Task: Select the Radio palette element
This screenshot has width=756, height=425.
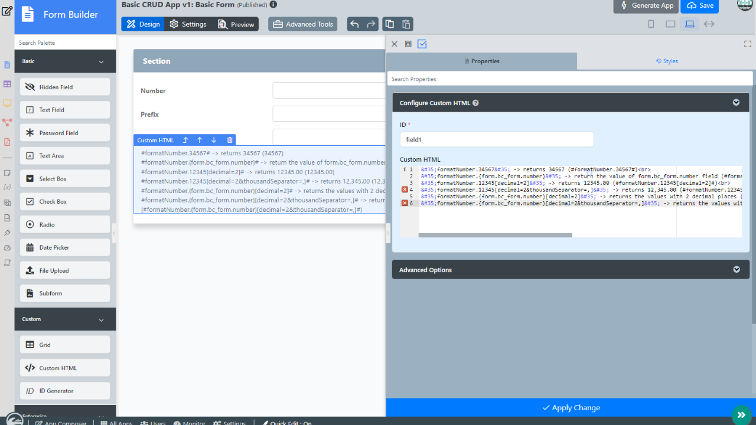Action: [65, 225]
